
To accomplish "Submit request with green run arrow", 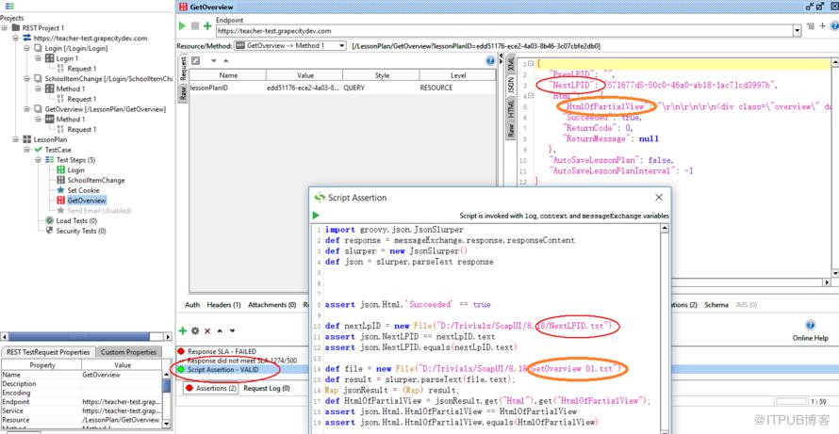I will (183, 26).
